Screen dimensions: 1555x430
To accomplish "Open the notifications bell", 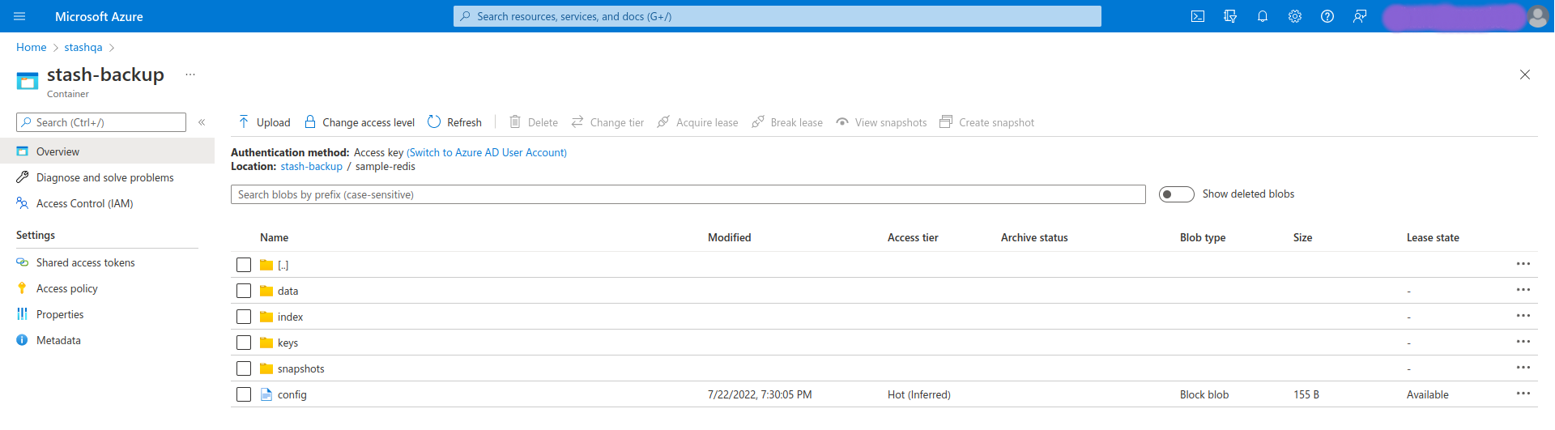I will pyautogui.click(x=1263, y=16).
